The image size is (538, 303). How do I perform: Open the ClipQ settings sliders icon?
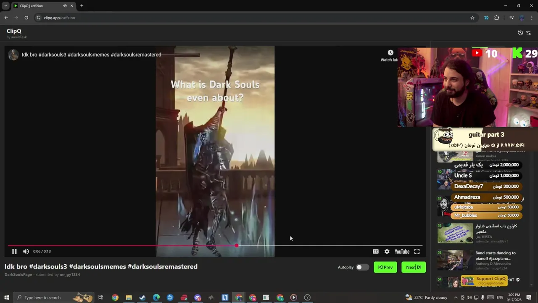coord(528,33)
